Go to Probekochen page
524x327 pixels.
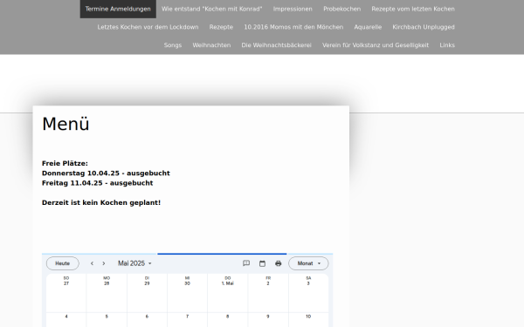pos(341,9)
